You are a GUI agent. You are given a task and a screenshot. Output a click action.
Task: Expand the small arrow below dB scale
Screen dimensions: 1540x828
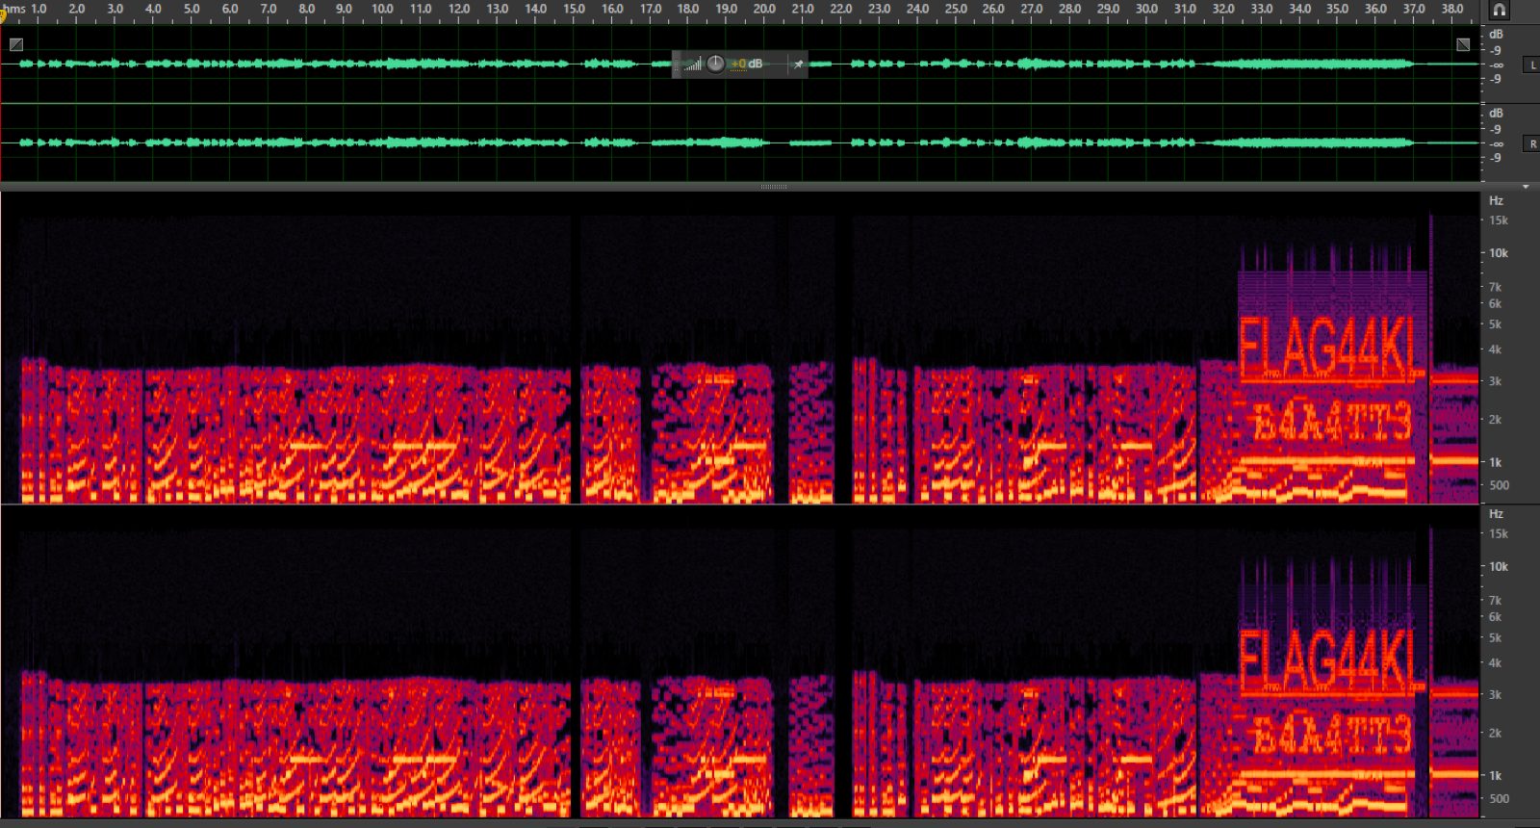click(1526, 186)
